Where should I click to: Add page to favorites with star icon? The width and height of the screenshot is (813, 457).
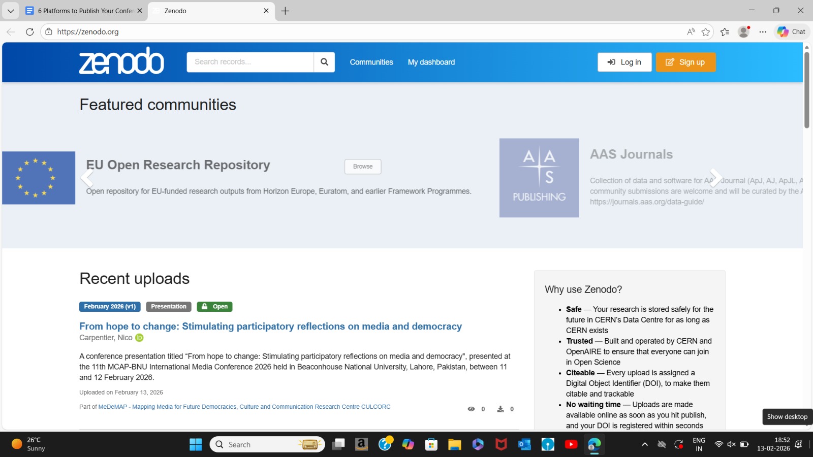[x=706, y=32]
